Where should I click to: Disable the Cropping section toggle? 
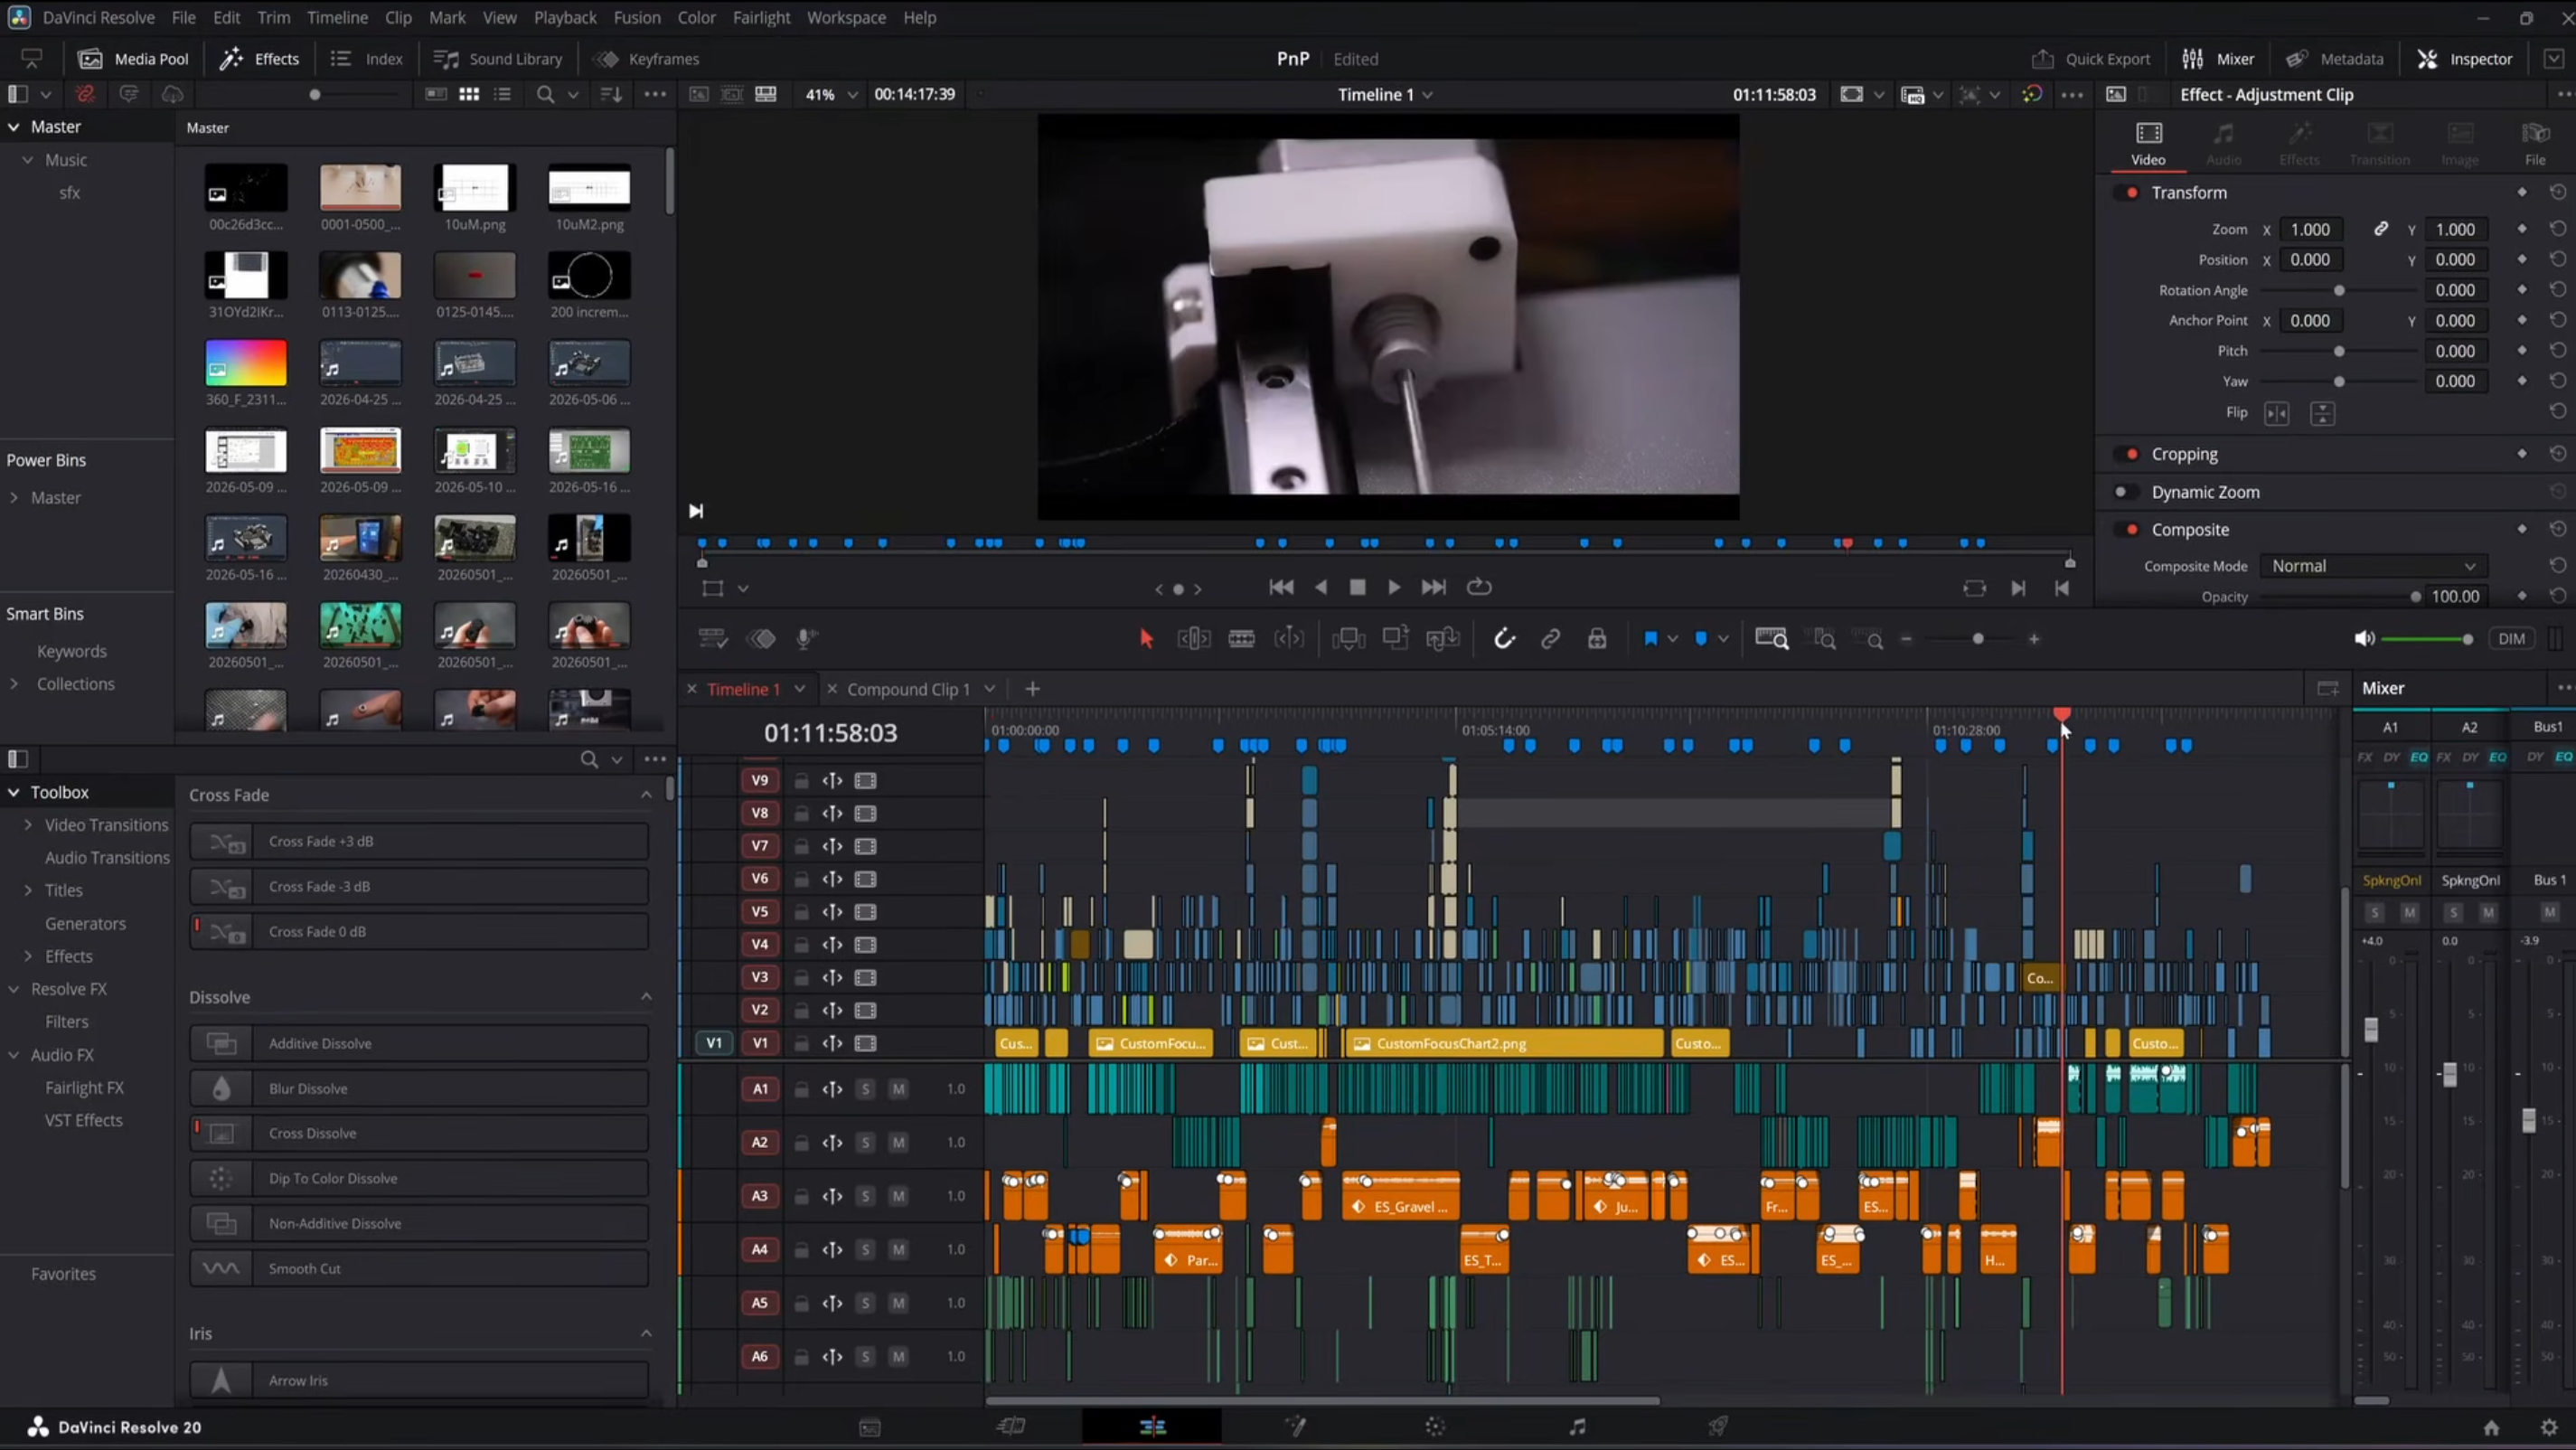(2127, 454)
